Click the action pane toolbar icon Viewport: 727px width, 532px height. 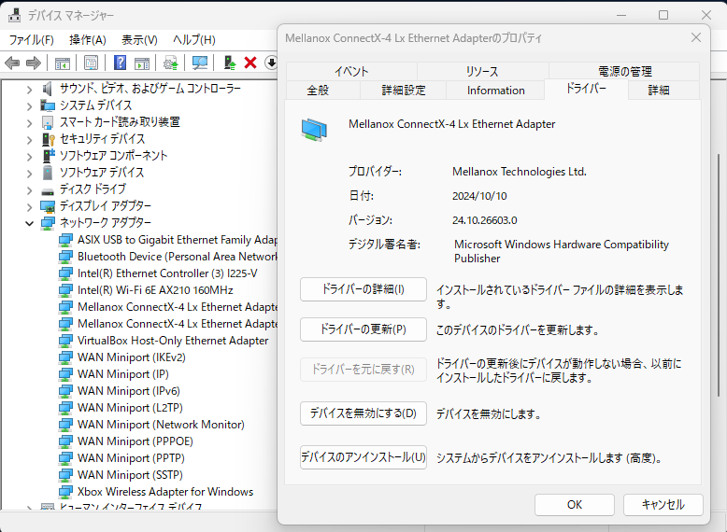(142, 63)
